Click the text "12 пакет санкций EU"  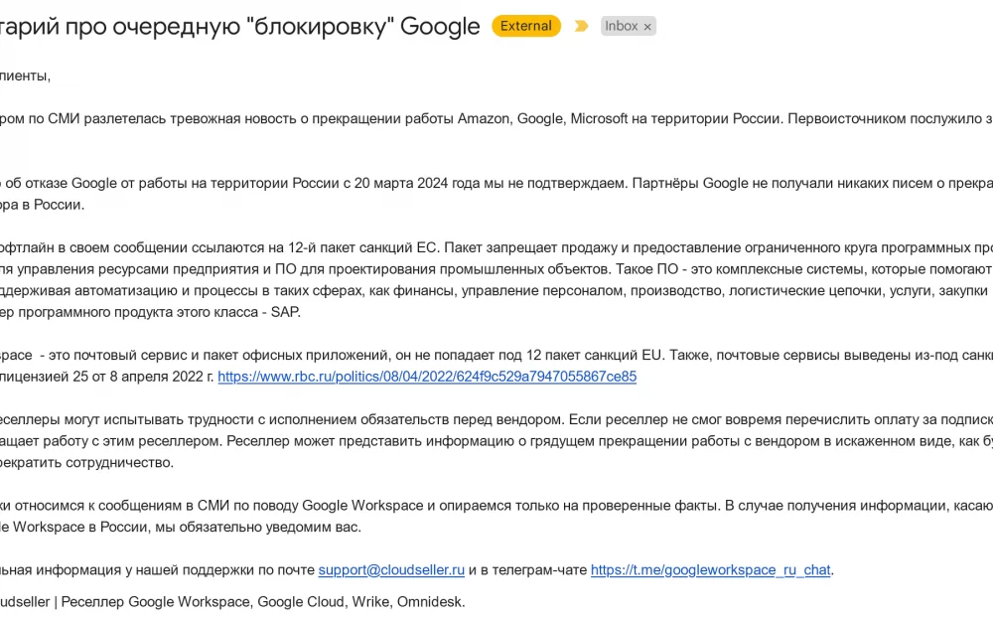(x=595, y=355)
